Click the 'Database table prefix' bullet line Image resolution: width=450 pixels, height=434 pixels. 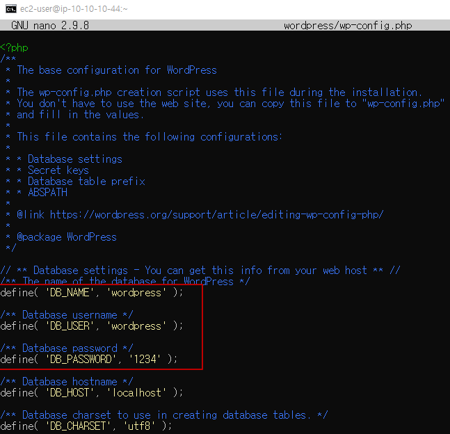[x=86, y=182]
